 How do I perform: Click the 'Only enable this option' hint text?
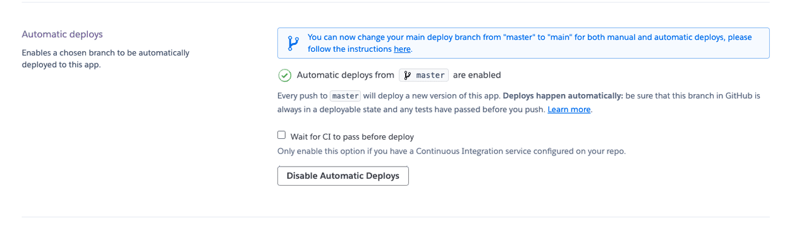coord(452,151)
